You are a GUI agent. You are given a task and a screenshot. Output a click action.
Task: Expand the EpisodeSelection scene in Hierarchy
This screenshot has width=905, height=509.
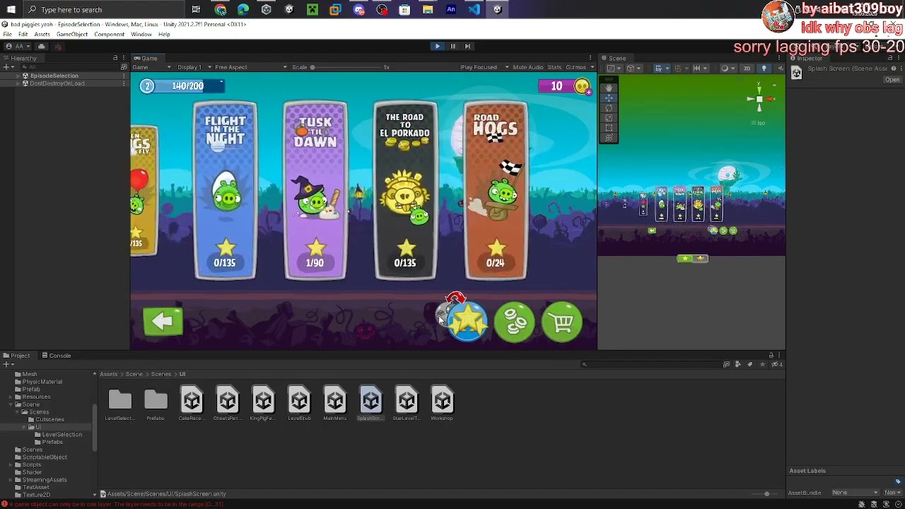point(18,76)
